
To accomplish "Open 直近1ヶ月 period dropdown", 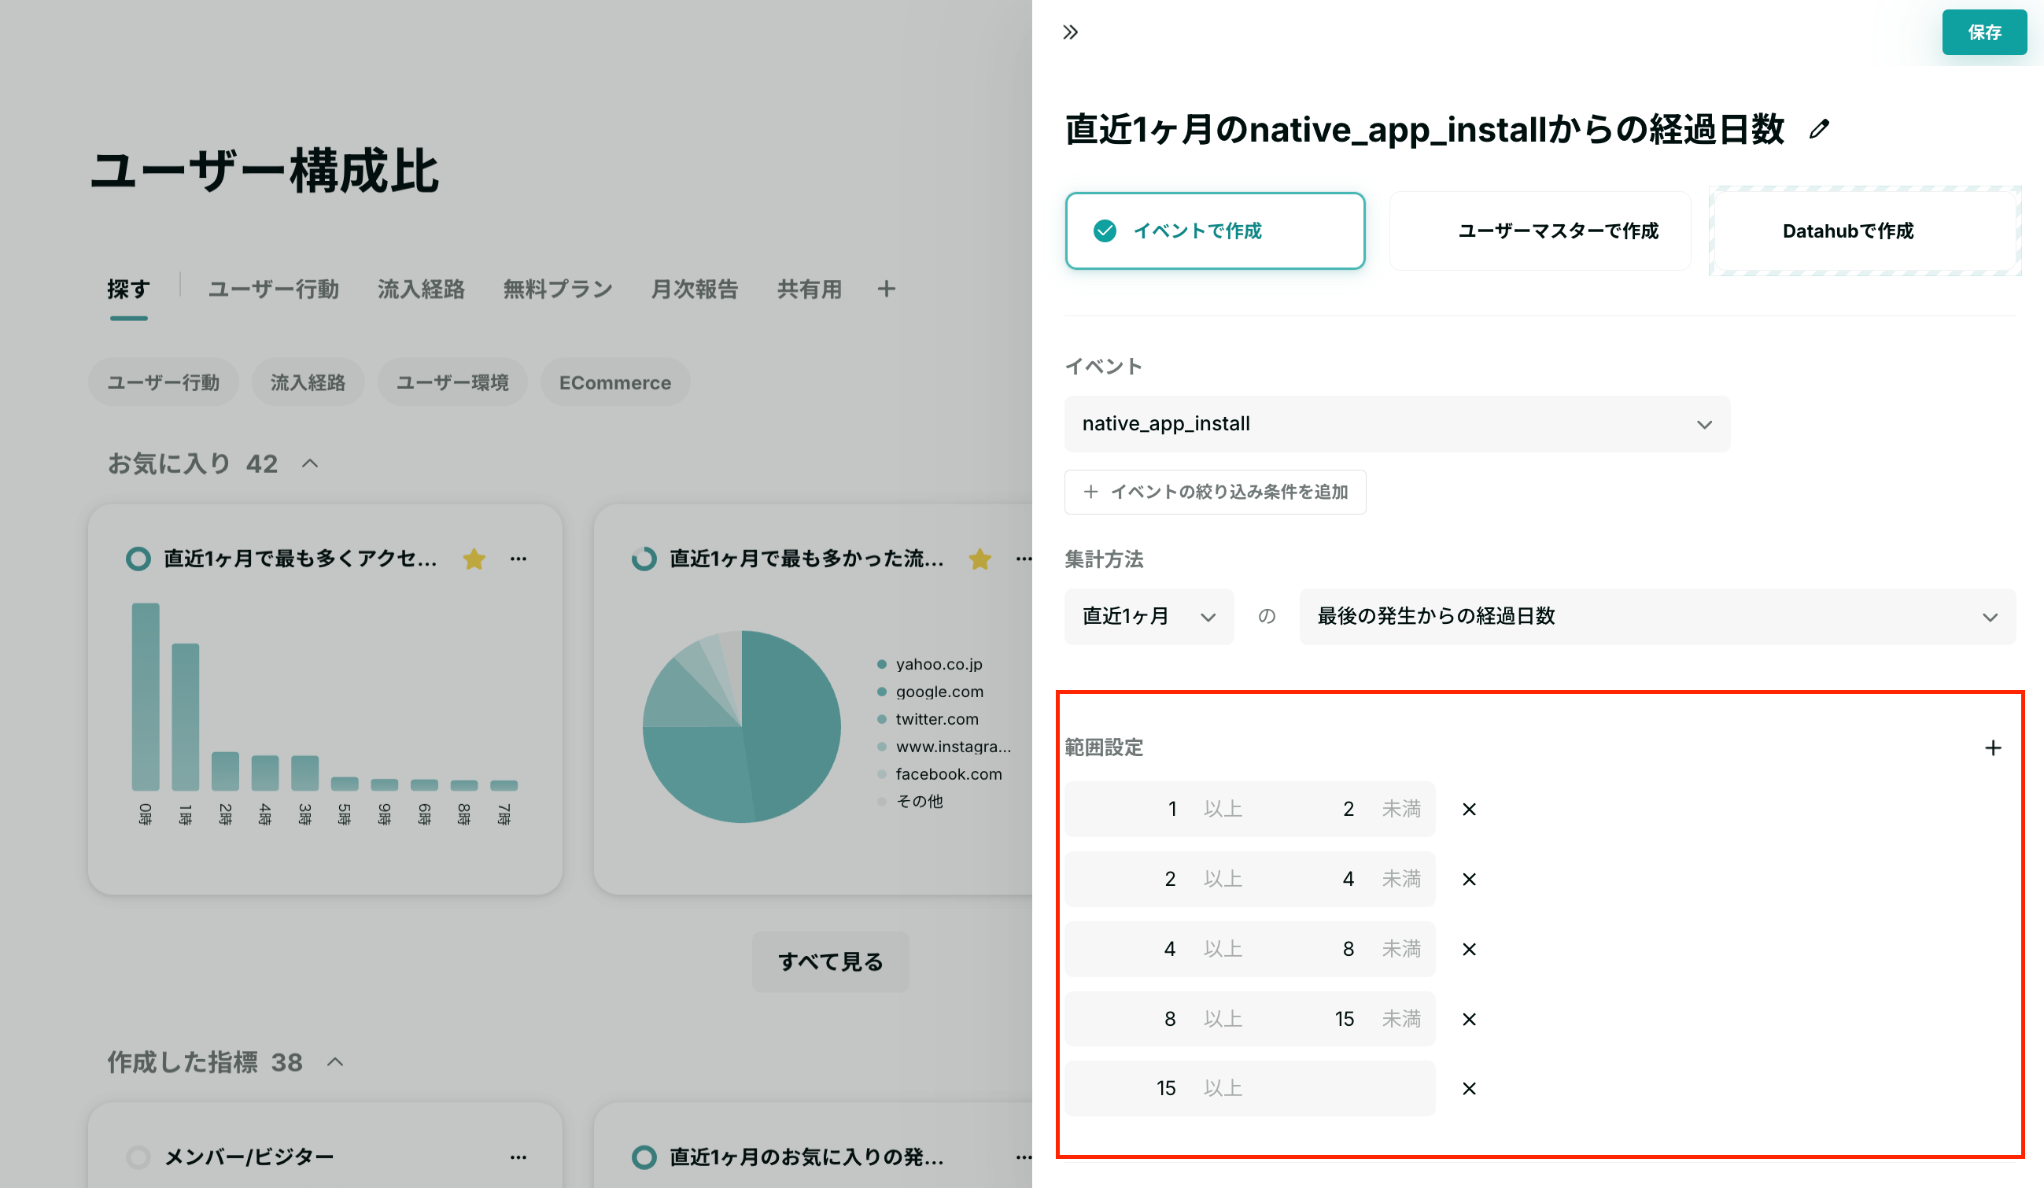I will (x=1149, y=617).
